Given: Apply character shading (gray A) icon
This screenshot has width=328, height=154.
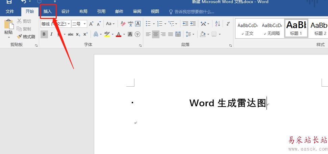Looking at the screenshot, I should pos(130,34).
